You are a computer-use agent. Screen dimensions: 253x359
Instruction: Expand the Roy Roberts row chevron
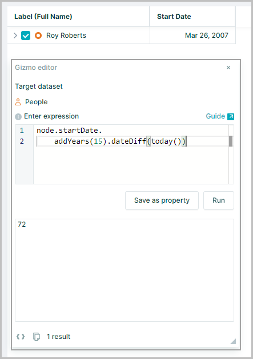coord(15,35)
